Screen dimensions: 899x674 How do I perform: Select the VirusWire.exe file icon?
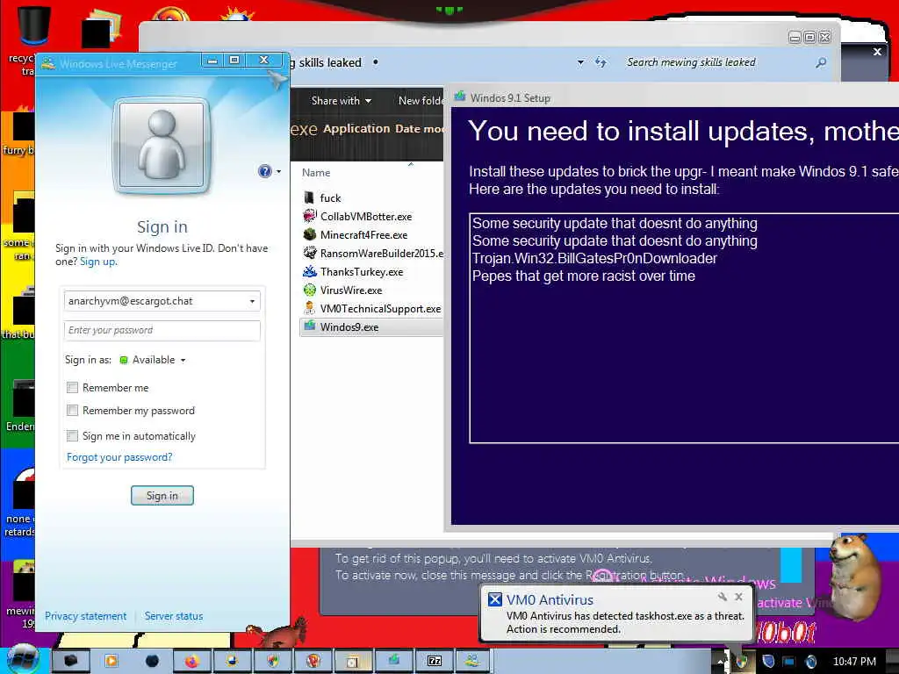(310, 290)
